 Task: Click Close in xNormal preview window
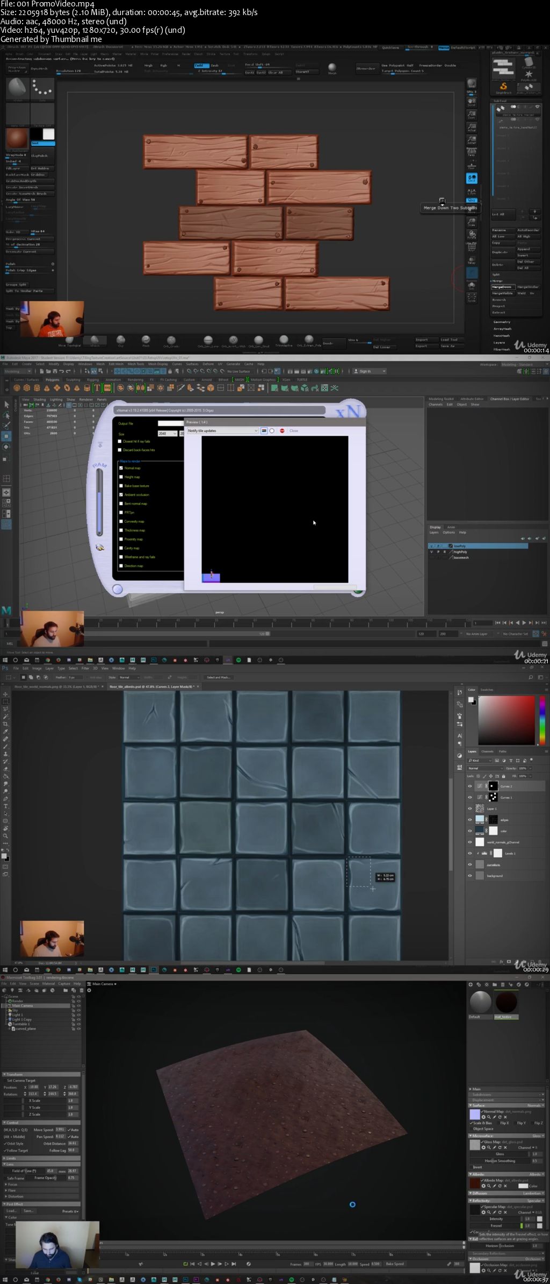point(294,431)
